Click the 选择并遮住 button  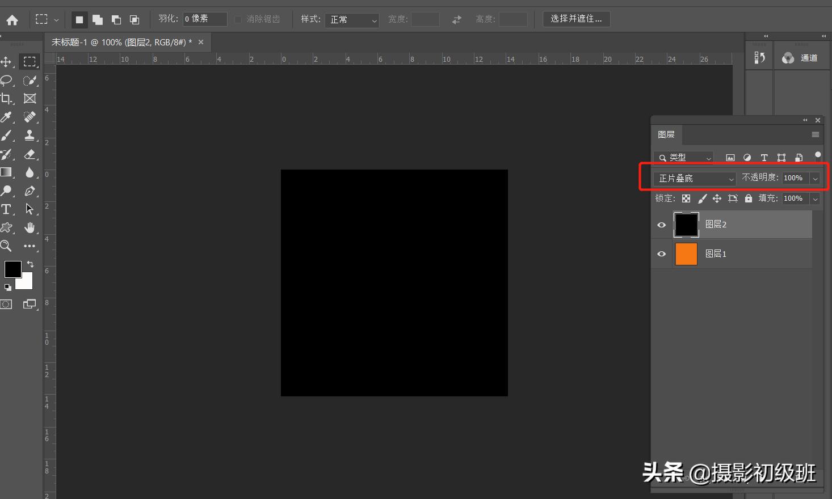tap(576, 19)
